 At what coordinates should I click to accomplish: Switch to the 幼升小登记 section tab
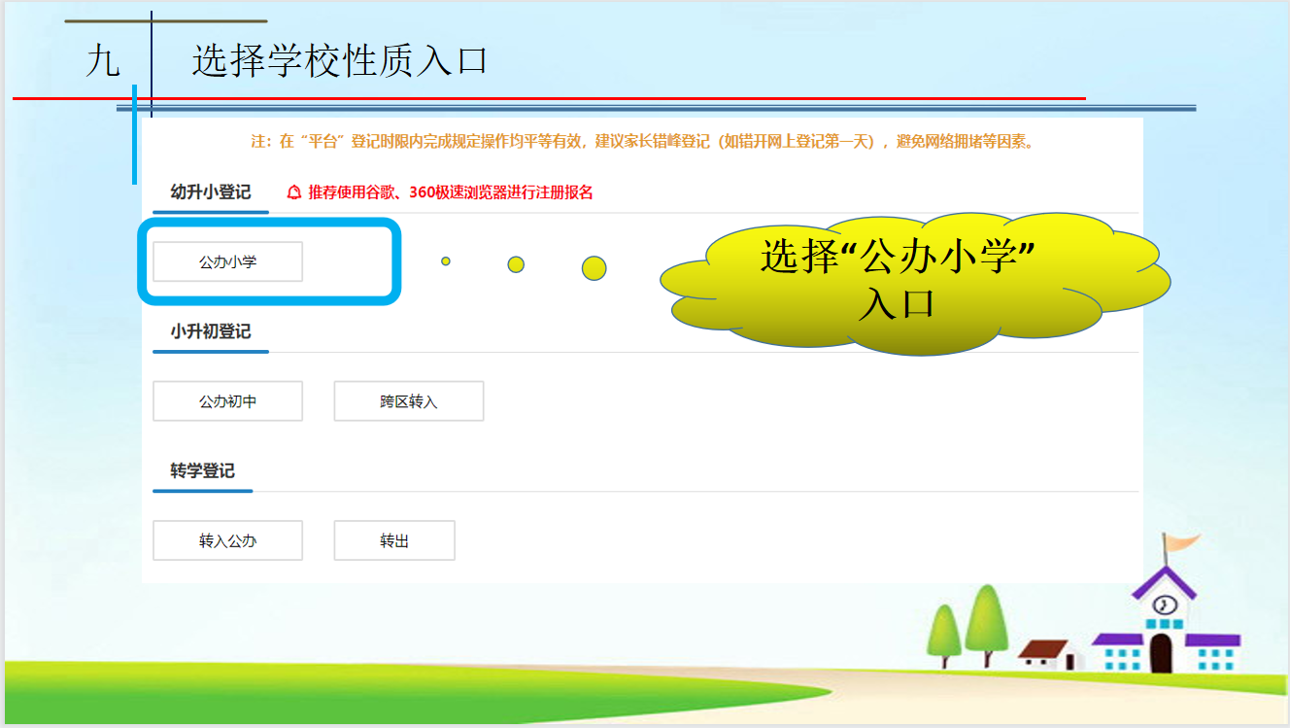[210, 192]
